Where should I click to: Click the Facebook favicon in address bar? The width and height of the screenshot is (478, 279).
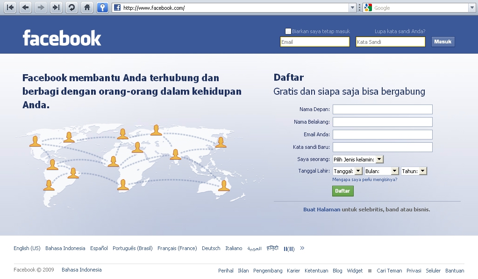117,7
